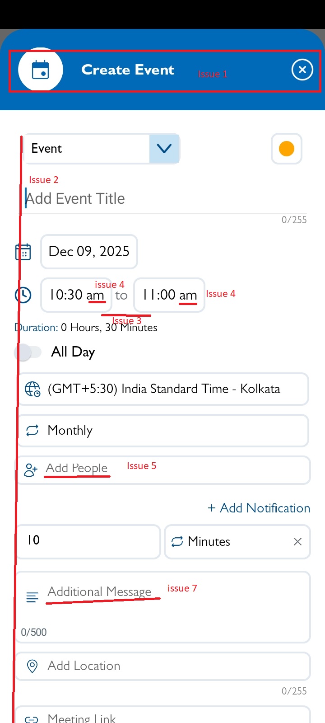Change the 10:30 am start time
Image resolution: width=325 pixels, height=723 pixels.
point(76,295)
